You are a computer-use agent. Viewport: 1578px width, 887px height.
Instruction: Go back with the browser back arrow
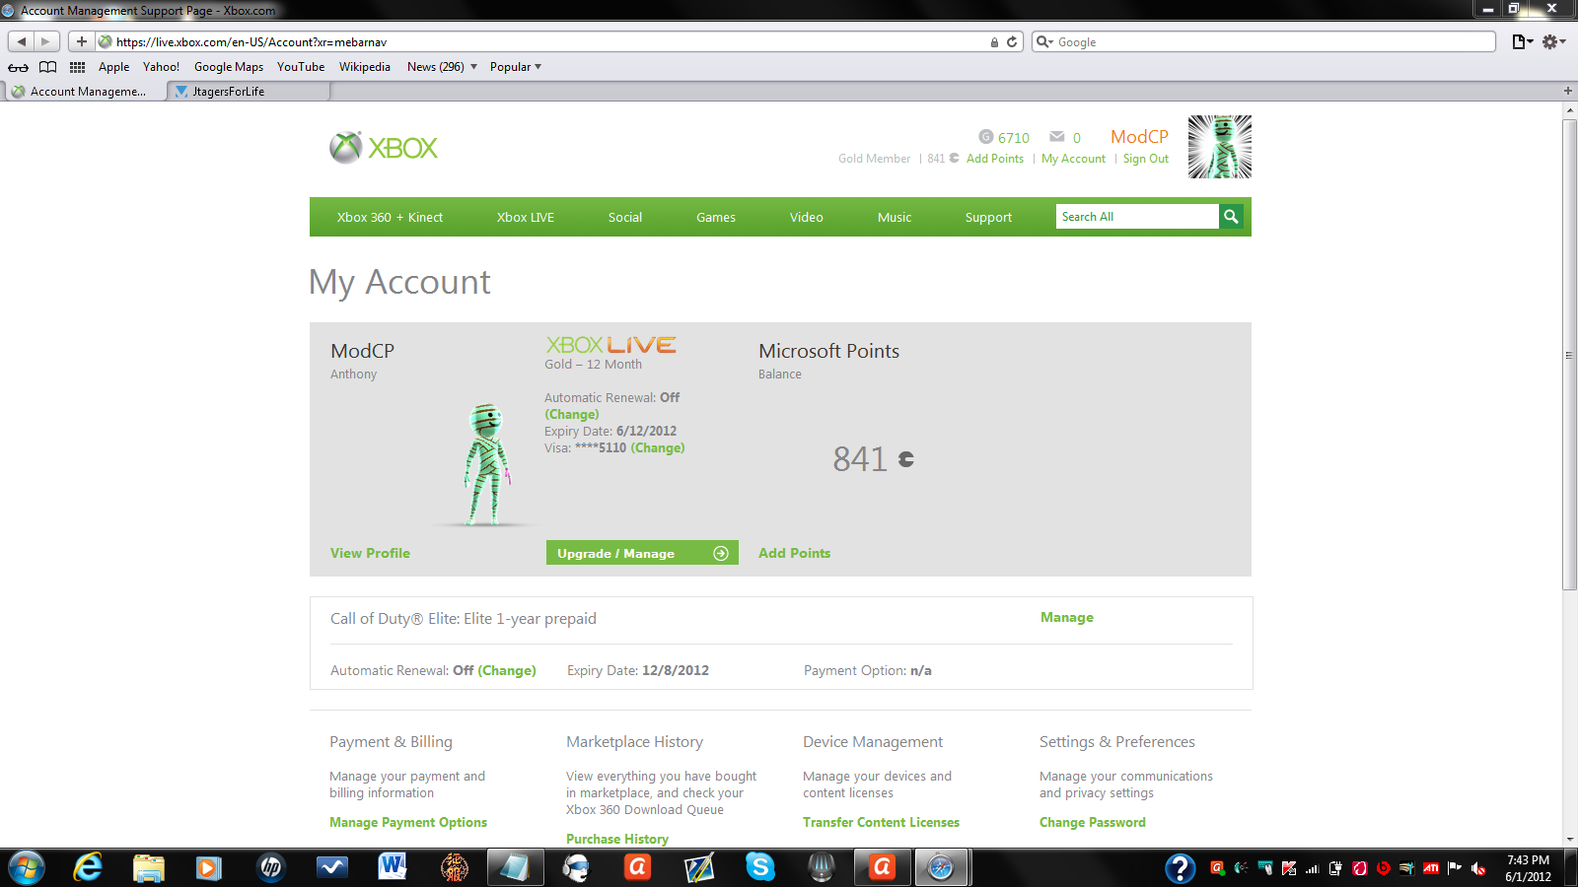pos(22,41)
